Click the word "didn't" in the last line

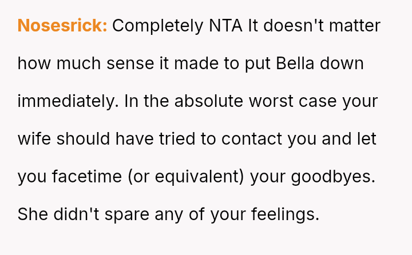point(77,214)
